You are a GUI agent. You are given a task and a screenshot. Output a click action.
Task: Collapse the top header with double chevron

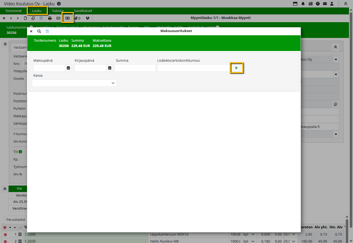pyautogui.click(x=346, y=4)
